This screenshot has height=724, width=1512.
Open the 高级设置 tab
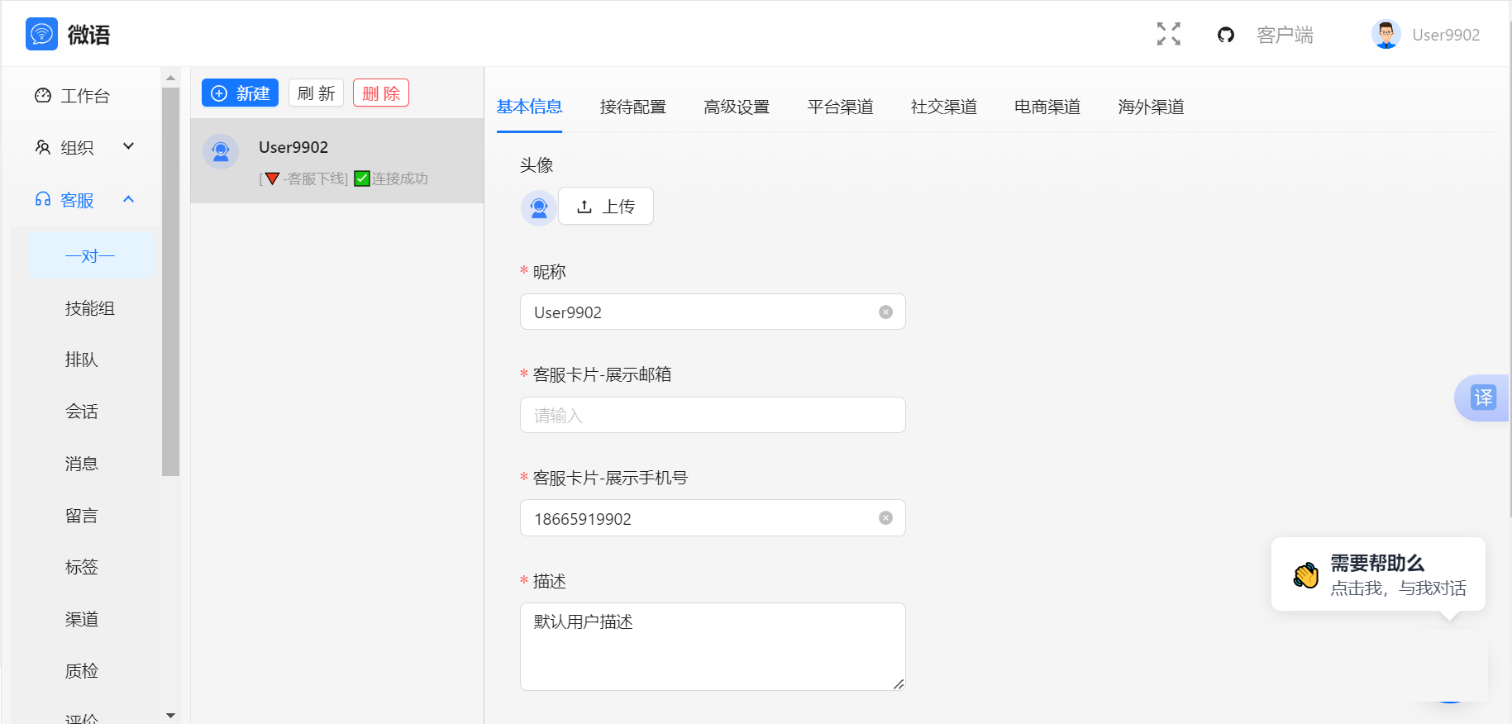point(737,107)
